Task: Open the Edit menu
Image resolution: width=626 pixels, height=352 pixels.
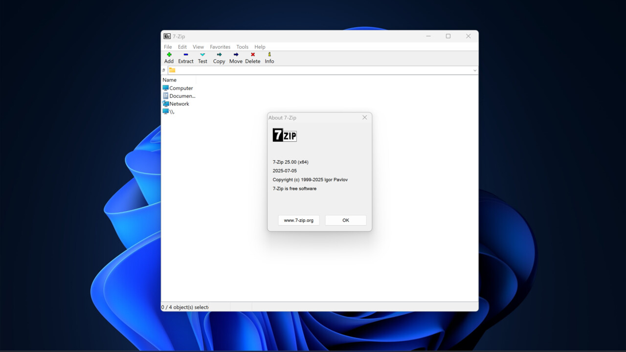Action: 182,47
